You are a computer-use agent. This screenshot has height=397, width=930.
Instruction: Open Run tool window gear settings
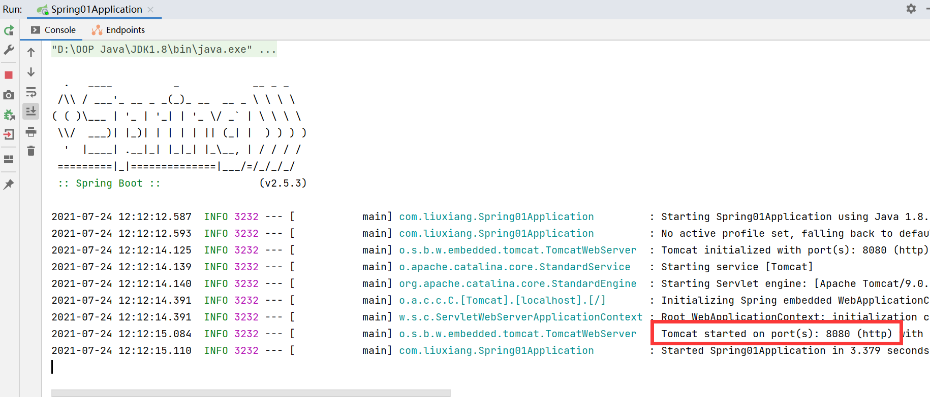pos(911,9)
